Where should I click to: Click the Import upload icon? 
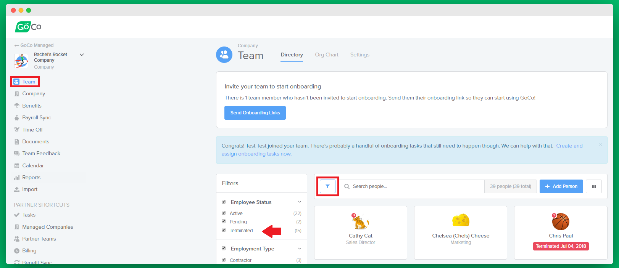pyautogui.click(x=17, y=189)
